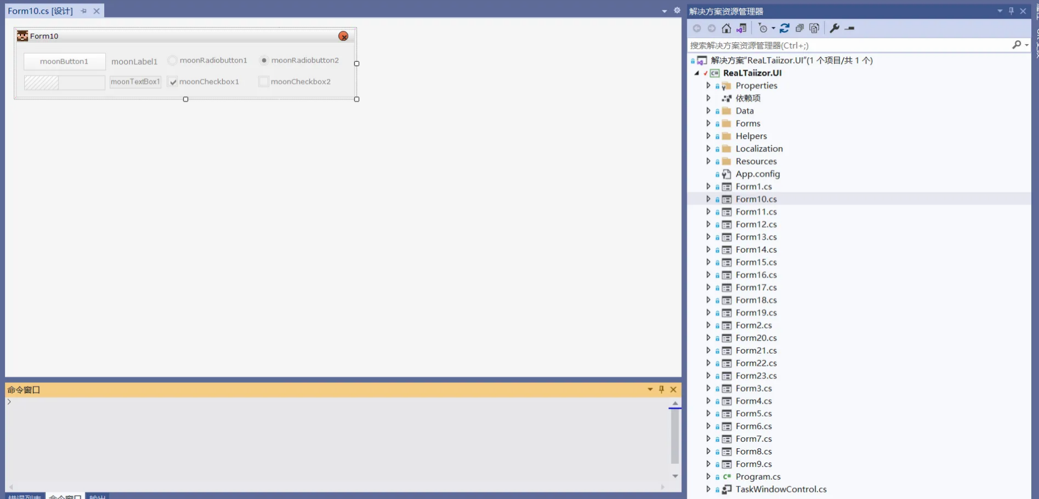This screenshot has width=1039, height=499.
Task: Pin the Solution Explorer panel
Action: (x=1011, y=11)
